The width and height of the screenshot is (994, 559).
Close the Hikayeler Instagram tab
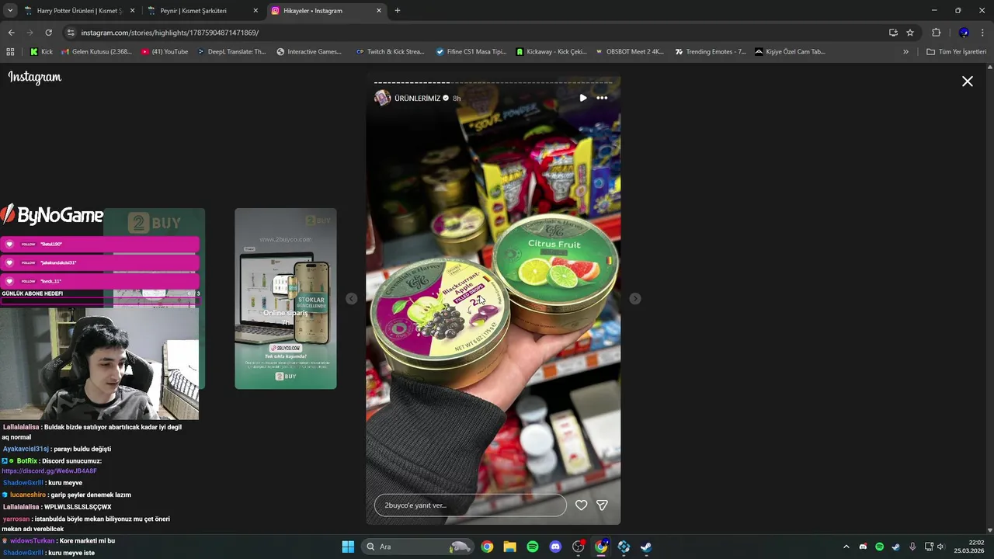click(379, 11)
